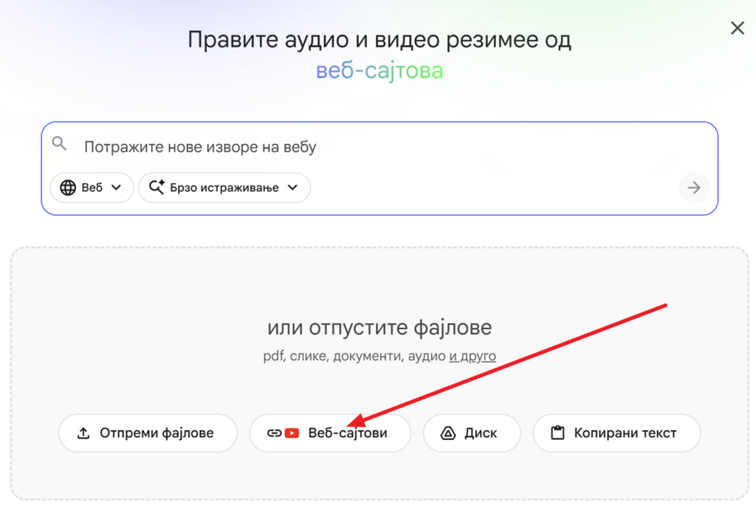
Task: Open the Брзо истраживање dropdown arrow
Action: tap(293, 188)
